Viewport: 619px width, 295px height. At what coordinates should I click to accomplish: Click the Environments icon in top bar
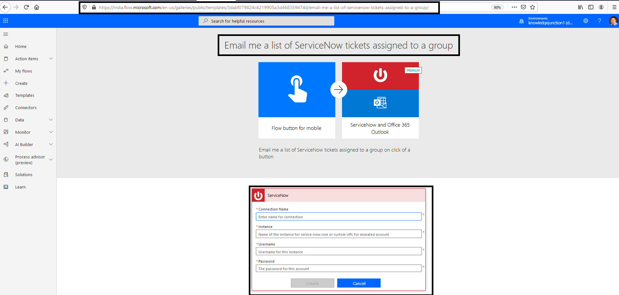521,21
